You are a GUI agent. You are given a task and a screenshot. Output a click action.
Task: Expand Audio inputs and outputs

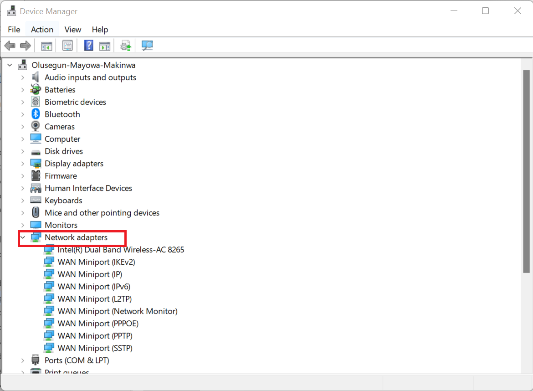coord(22,77)
